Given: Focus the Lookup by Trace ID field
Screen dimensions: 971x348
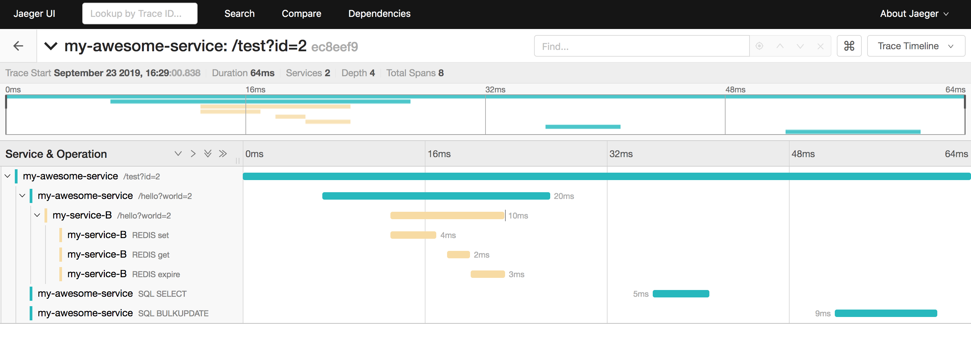Looking at the screenshot, I should pyautogui.click(x=140, y=13).
